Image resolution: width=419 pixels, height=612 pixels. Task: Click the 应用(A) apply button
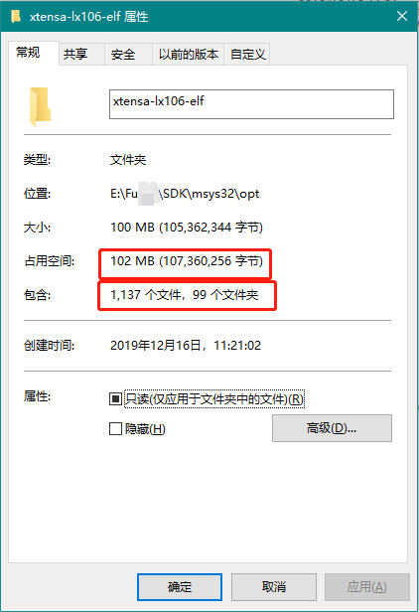pyautogui.click(x=366, y=586)
